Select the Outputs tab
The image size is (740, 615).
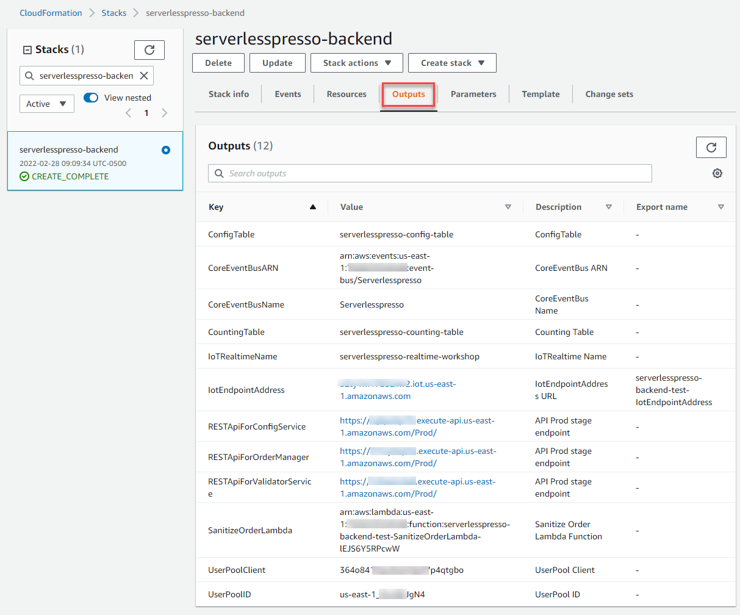pyautogui.click(x=409, y=95)
